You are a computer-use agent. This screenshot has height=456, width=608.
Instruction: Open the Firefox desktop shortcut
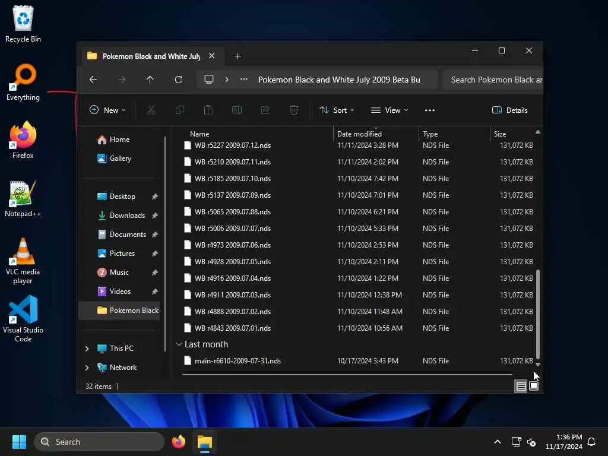23,140
